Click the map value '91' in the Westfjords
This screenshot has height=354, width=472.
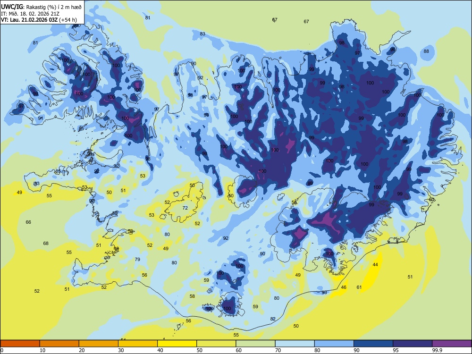tap(40, 118)
